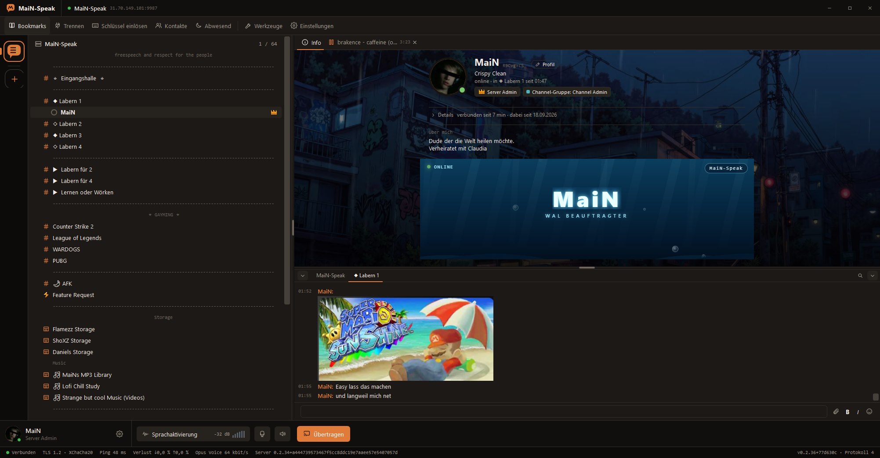
Task: Open Einstellungen
Action: (x=312, y=26)
